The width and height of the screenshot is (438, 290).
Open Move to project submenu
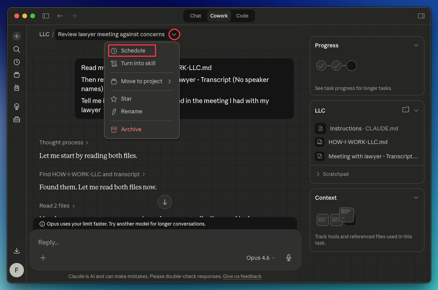142,81
